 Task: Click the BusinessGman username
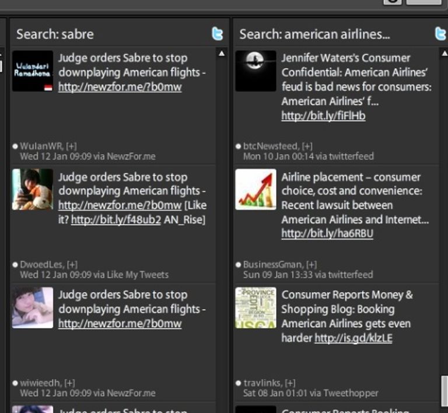click(274, 264)
